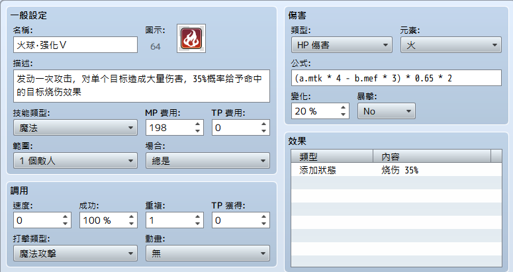513x272 pixels.
Task: Open the 場合 dropdown showing 總是
Action: (x=208, y=161)
